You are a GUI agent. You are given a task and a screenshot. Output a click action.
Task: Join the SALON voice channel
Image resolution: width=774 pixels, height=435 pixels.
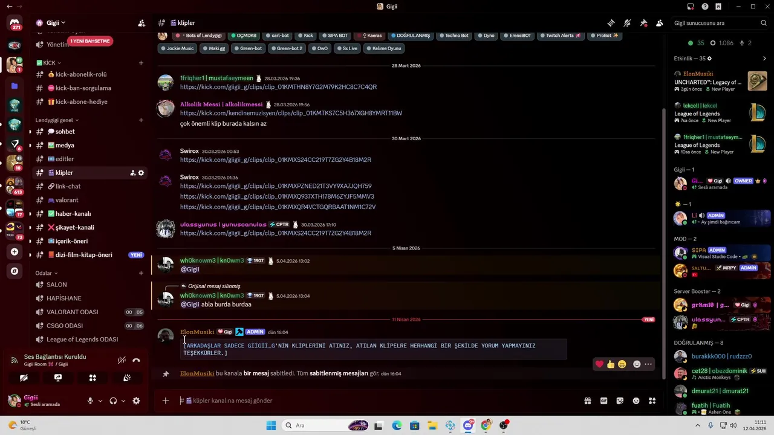point(89,285)
